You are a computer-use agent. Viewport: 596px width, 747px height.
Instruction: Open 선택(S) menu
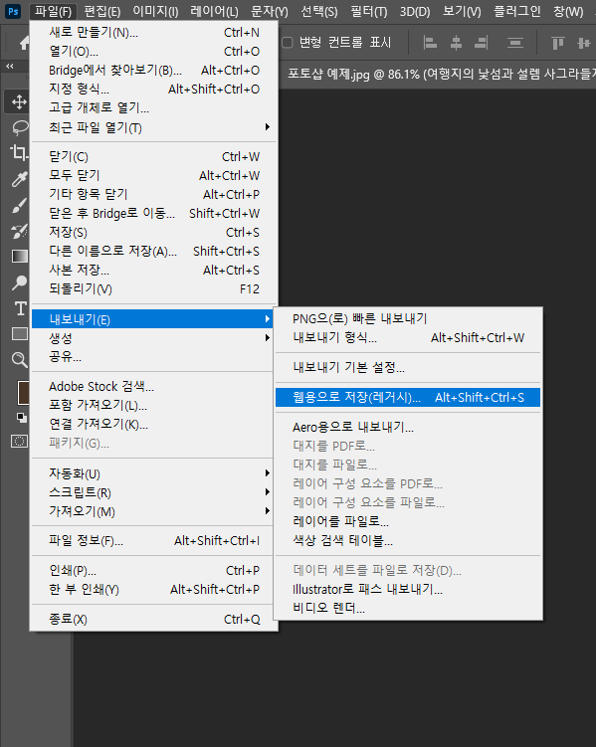click(318, 11)
